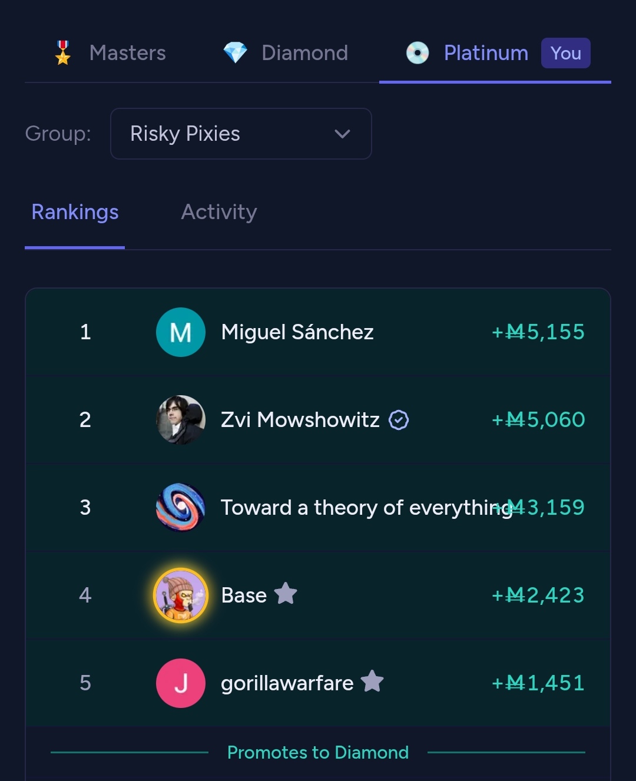The image size is (636, 781).
Task: Click Base's gold-ringed avatar
Action: (181, 595)
